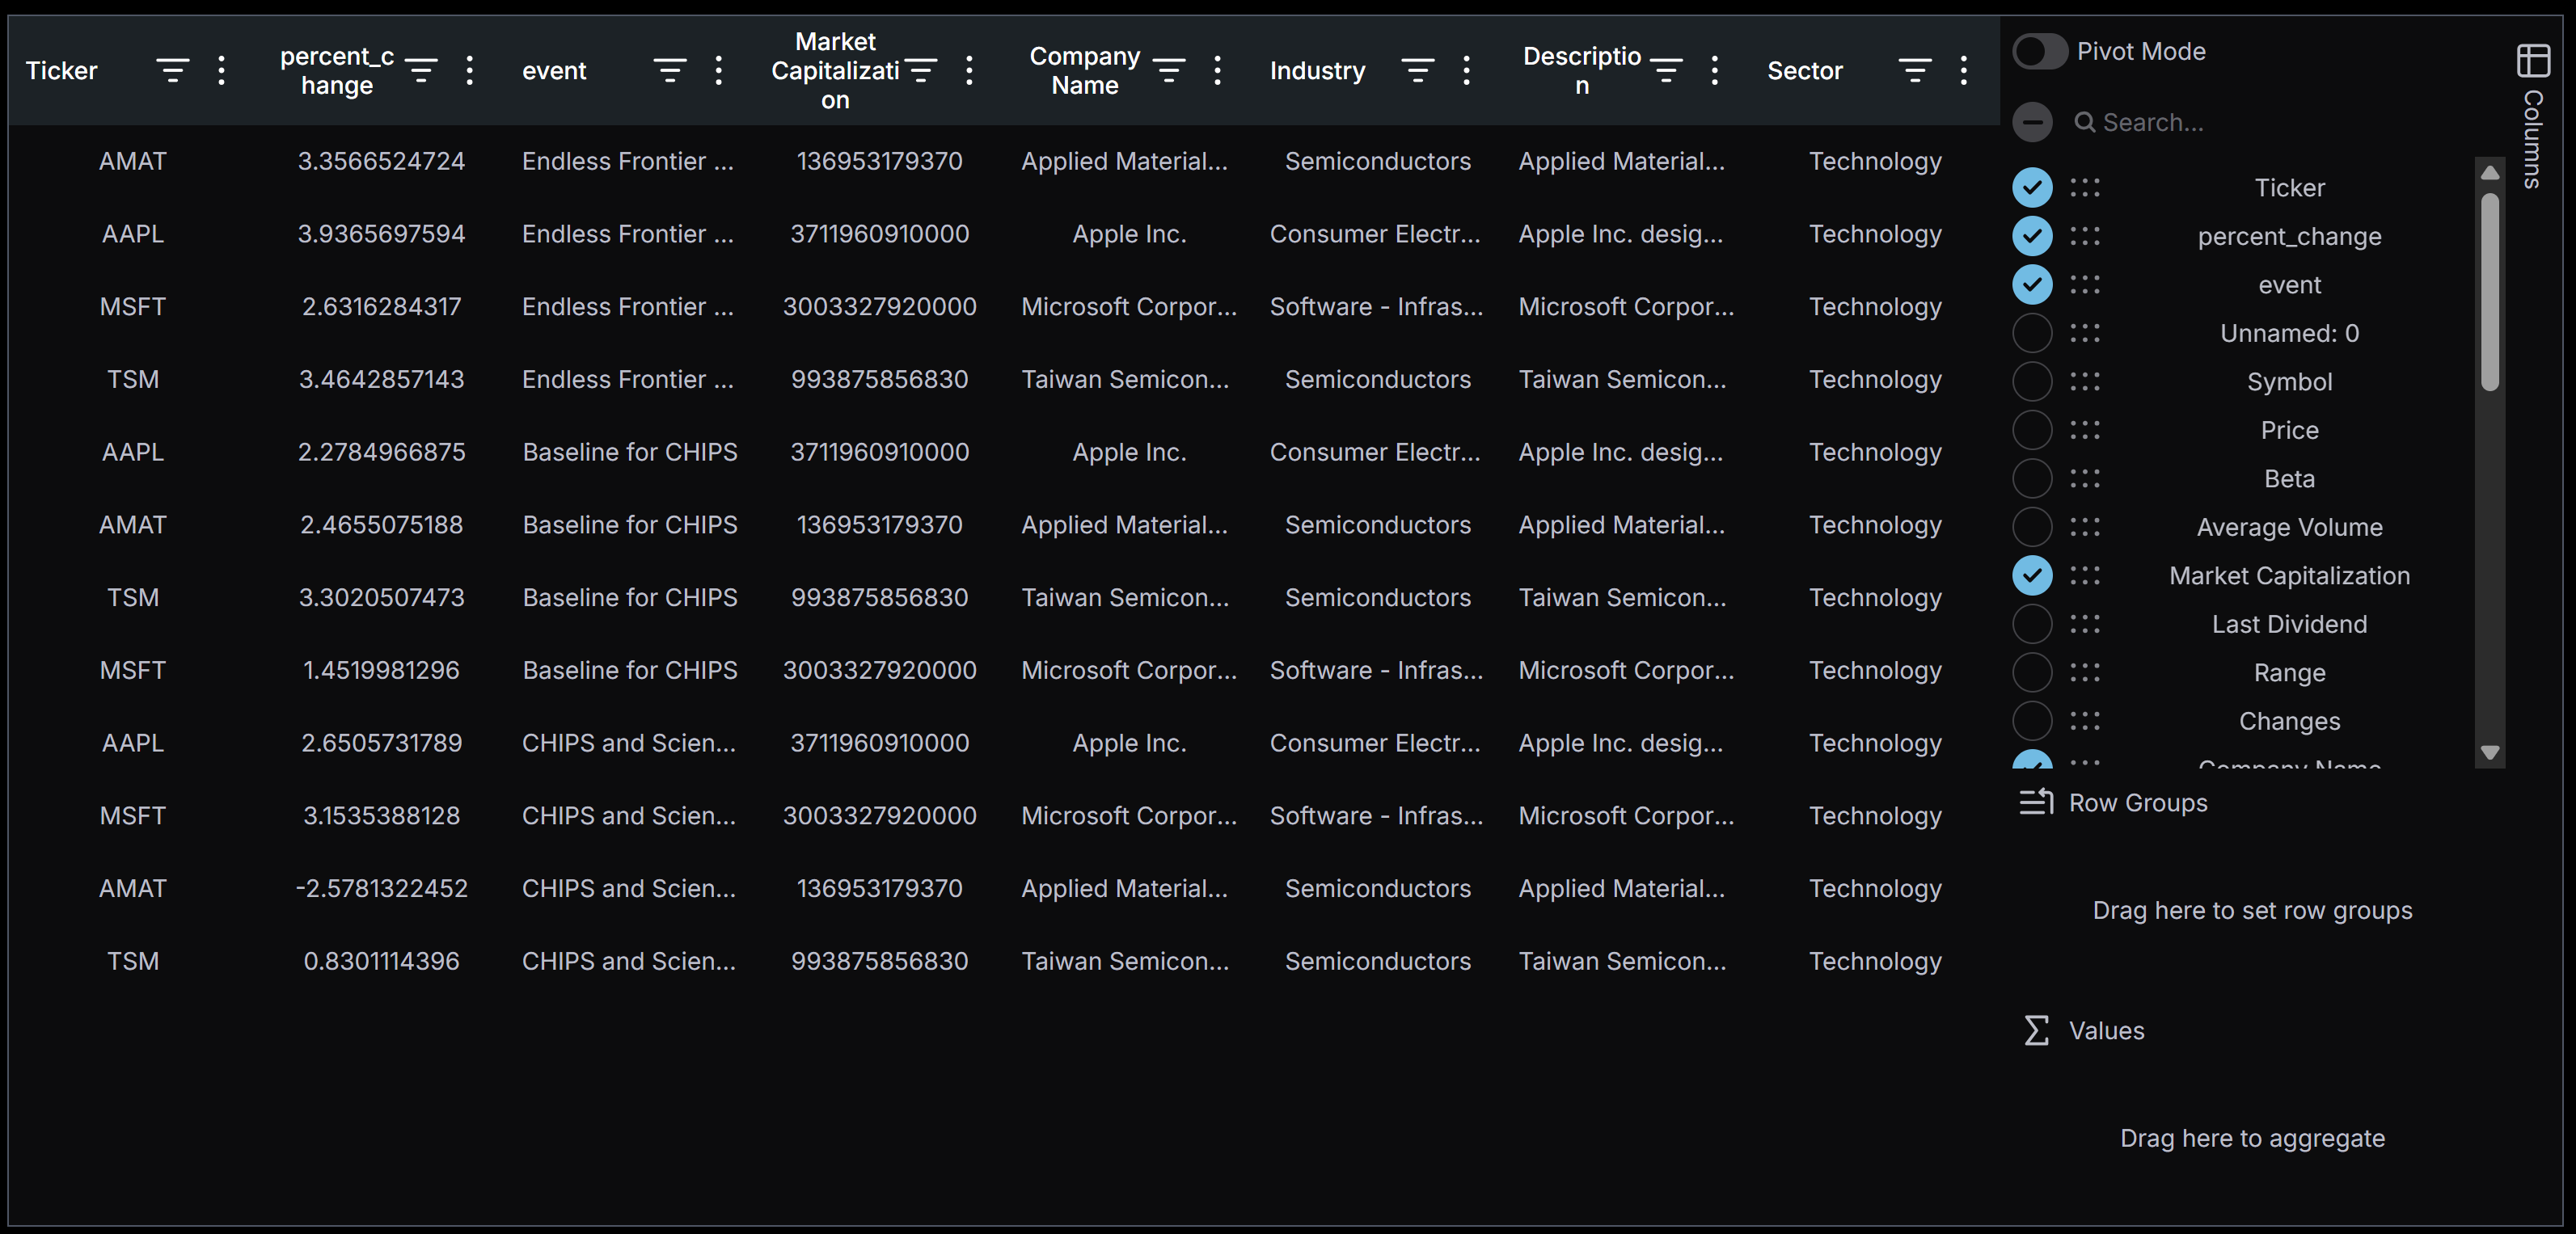
Task: Click the Columns side tab label
Action: pos(2533,140)
